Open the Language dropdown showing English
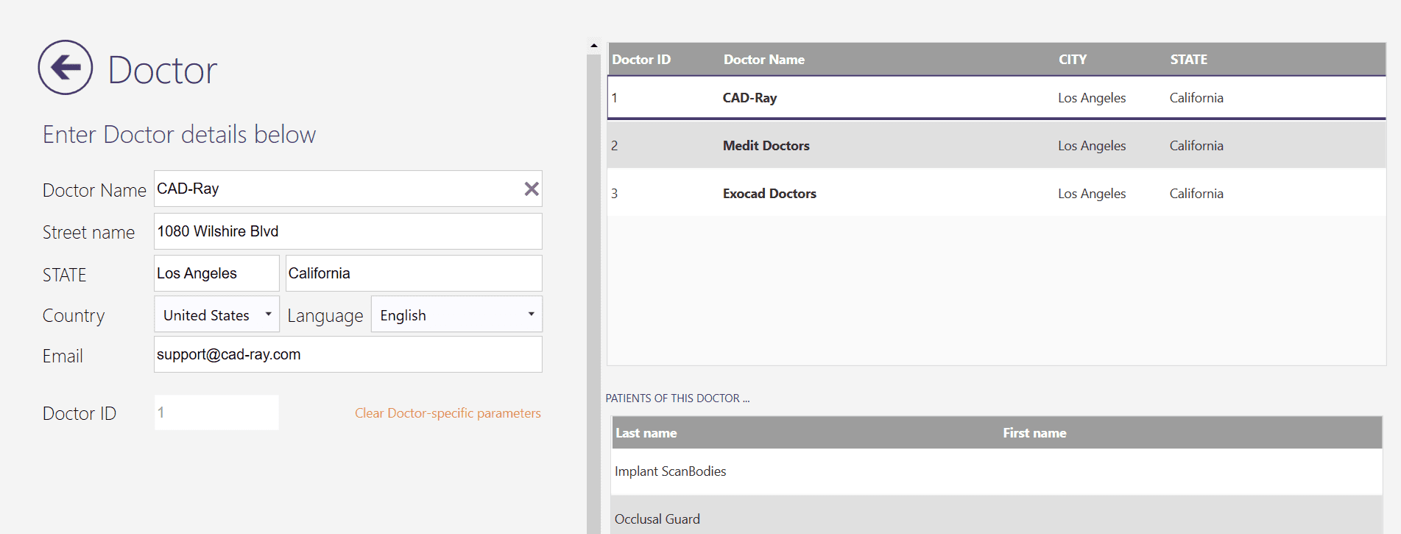Image resolution: width=1401 pixels, height=534 pixels. (456, 315)
